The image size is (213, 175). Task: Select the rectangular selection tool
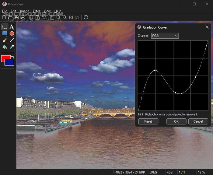[5, 27]
